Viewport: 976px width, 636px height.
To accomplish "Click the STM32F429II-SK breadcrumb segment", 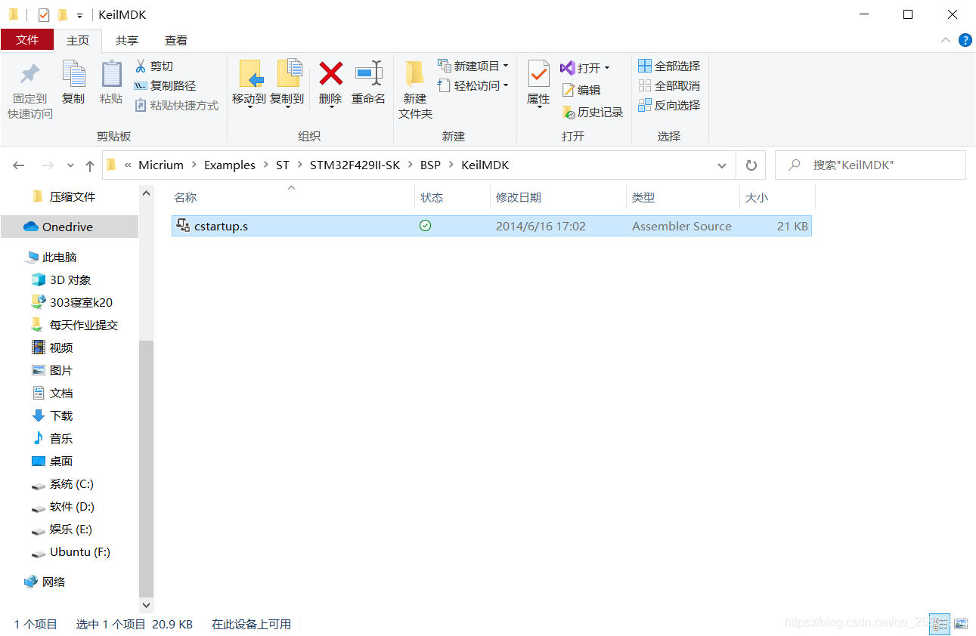I will pyautogui.click(x=355, y=165).
